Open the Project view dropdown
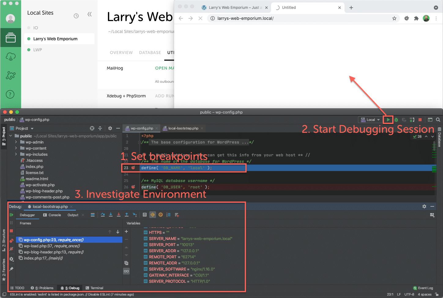 pos(22,128)
